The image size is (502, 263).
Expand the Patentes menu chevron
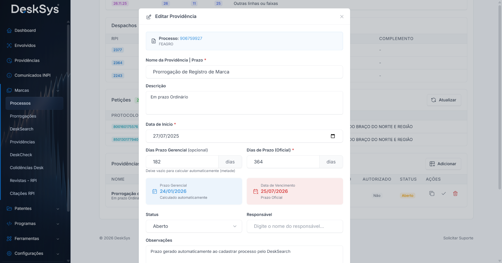(x=58, y=209)
